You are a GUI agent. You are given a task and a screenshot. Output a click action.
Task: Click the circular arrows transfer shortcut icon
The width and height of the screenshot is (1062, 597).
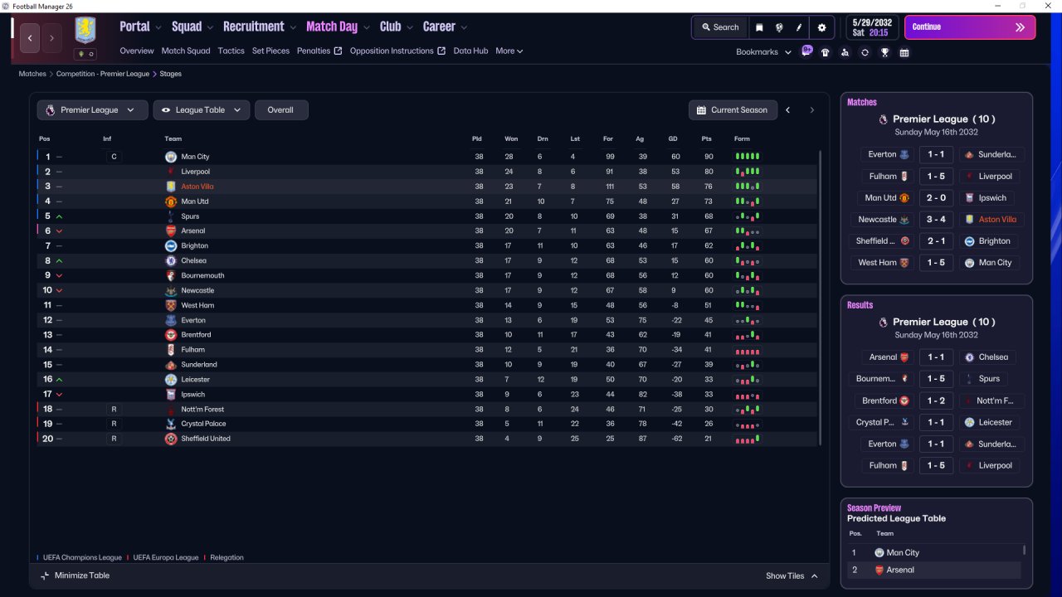865,52
